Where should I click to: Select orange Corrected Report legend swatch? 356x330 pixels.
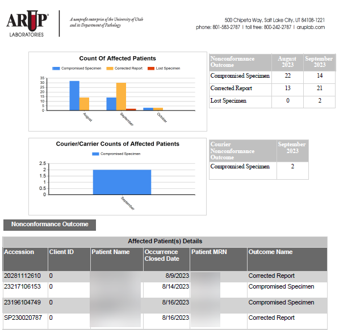coord(110,68)
